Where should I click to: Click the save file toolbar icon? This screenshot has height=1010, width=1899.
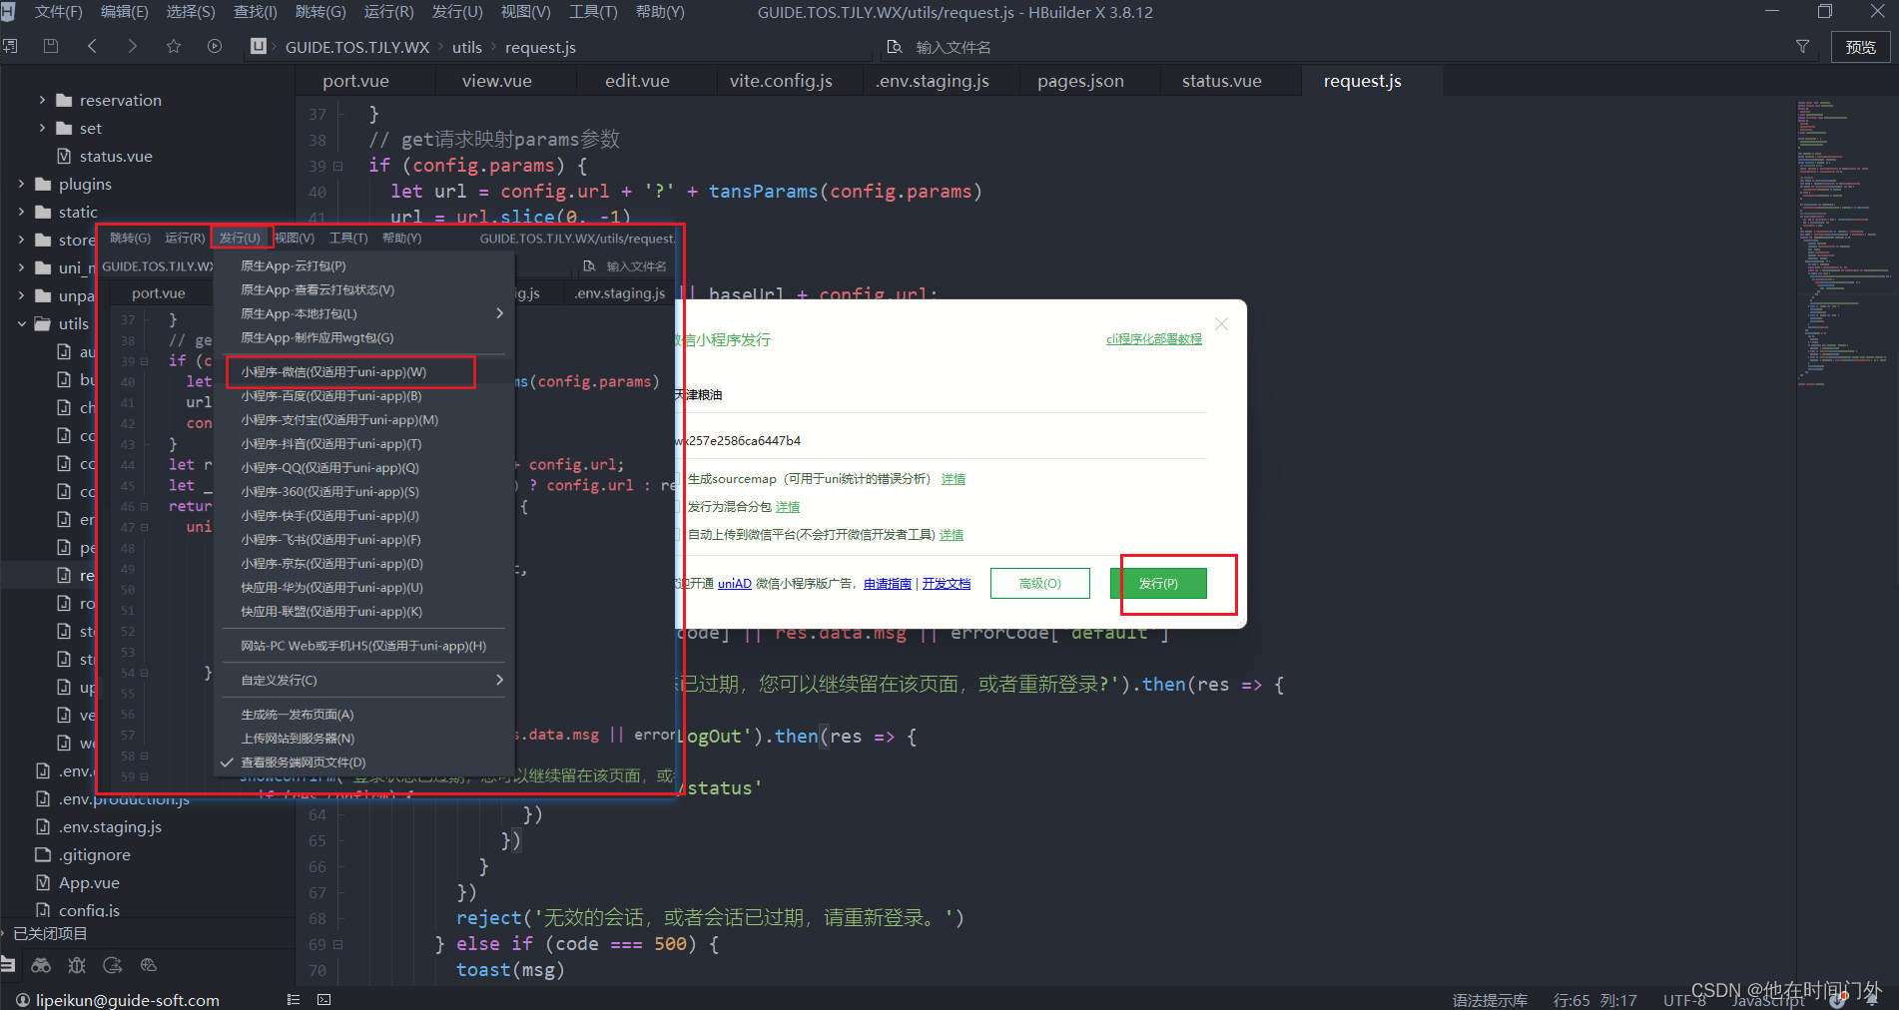coord(51,46)
